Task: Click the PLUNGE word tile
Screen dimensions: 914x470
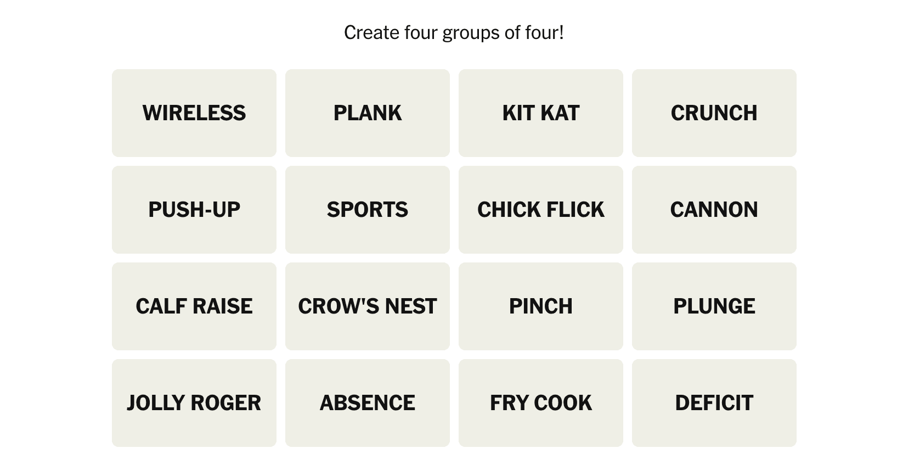Action: click(x=714, y=306)
